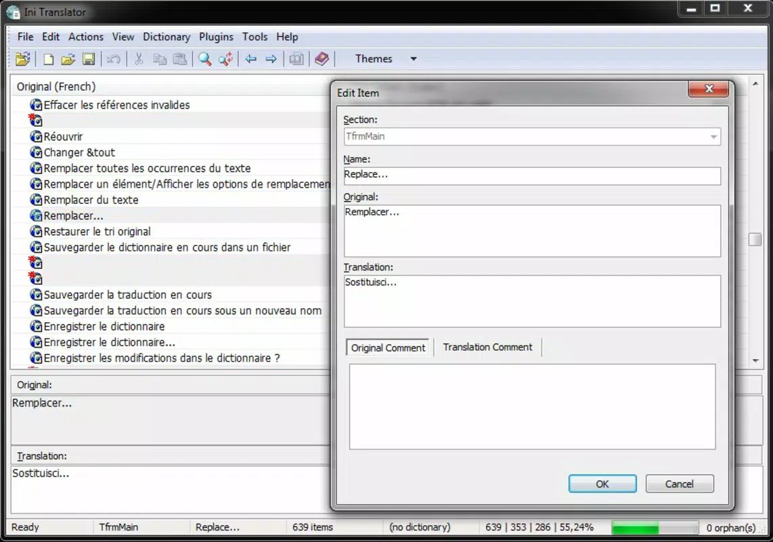
Task: Click the Name field containing Replace…
Action: [x=532, y=175]
